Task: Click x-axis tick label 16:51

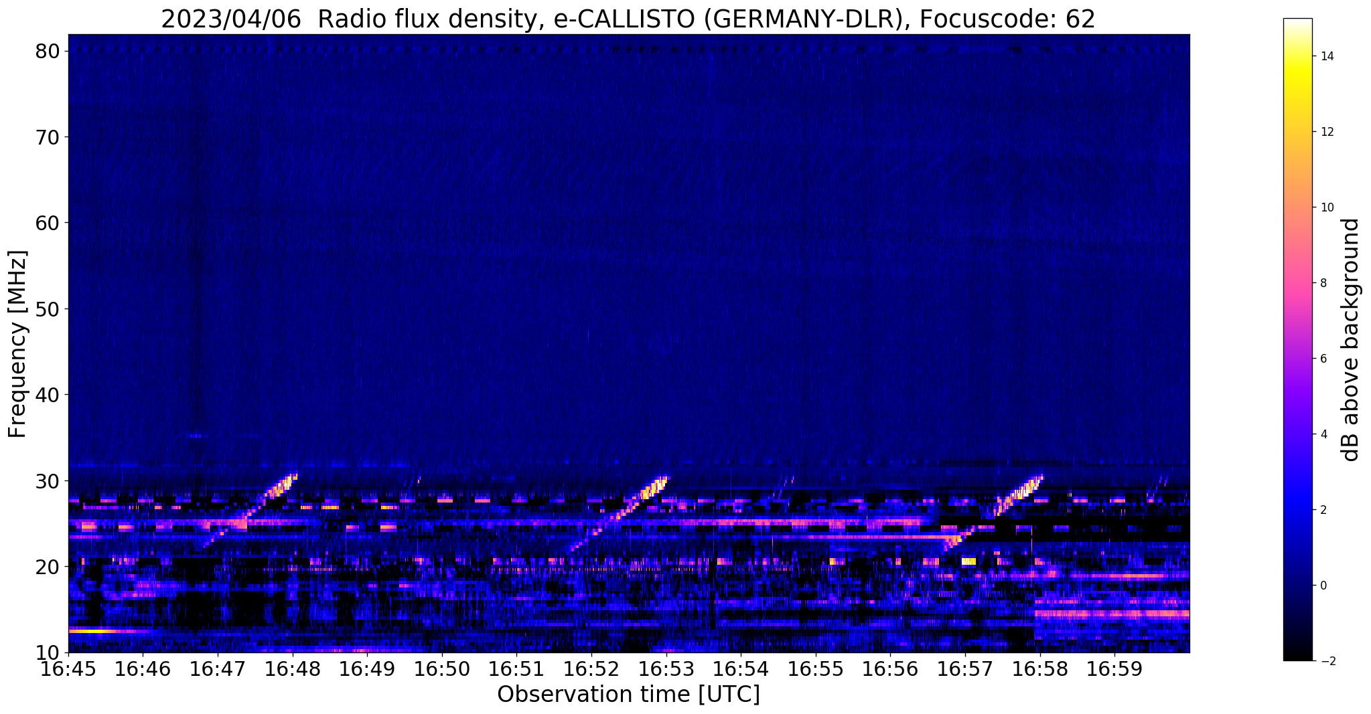Action: click(516, 669)
